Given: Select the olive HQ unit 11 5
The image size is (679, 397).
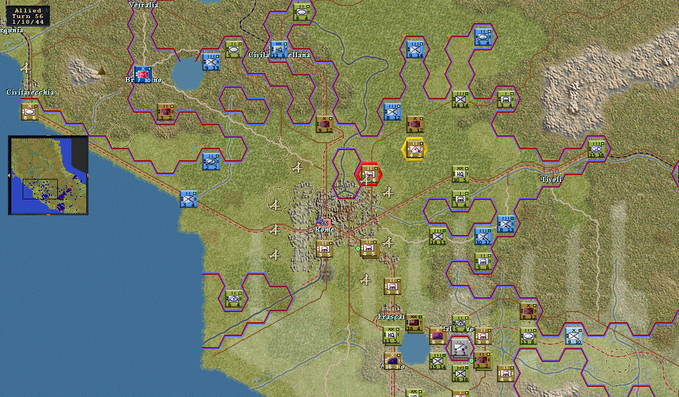Looking at the screenshot, I should coord(392,335).
